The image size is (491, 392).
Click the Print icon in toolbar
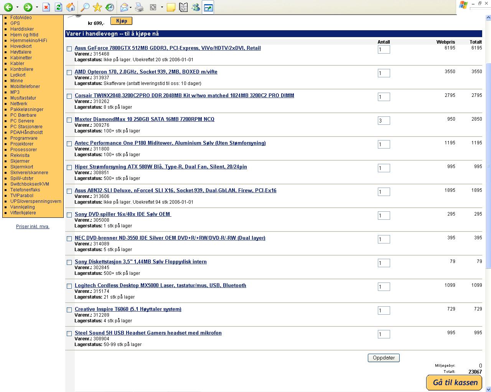139,7
